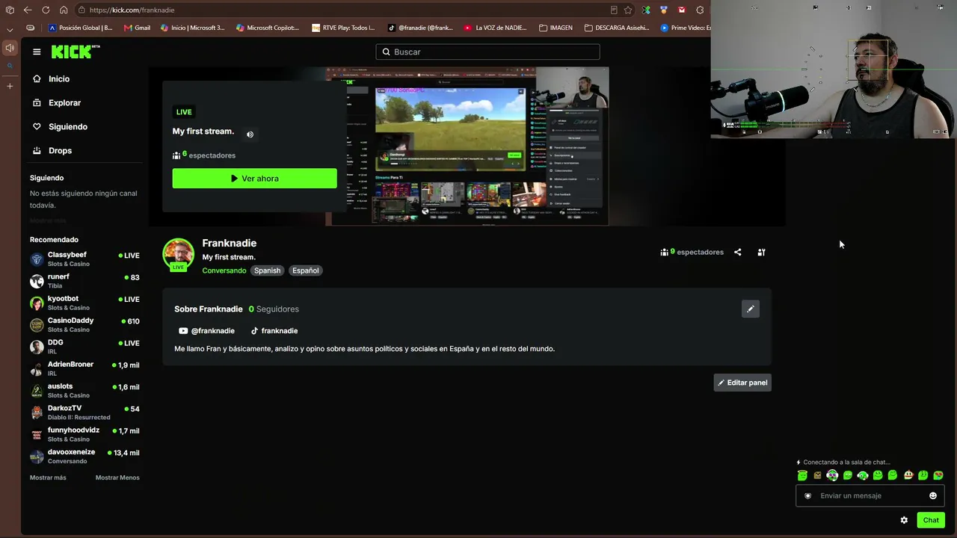Open recommended channel runerf

point(84,281)
